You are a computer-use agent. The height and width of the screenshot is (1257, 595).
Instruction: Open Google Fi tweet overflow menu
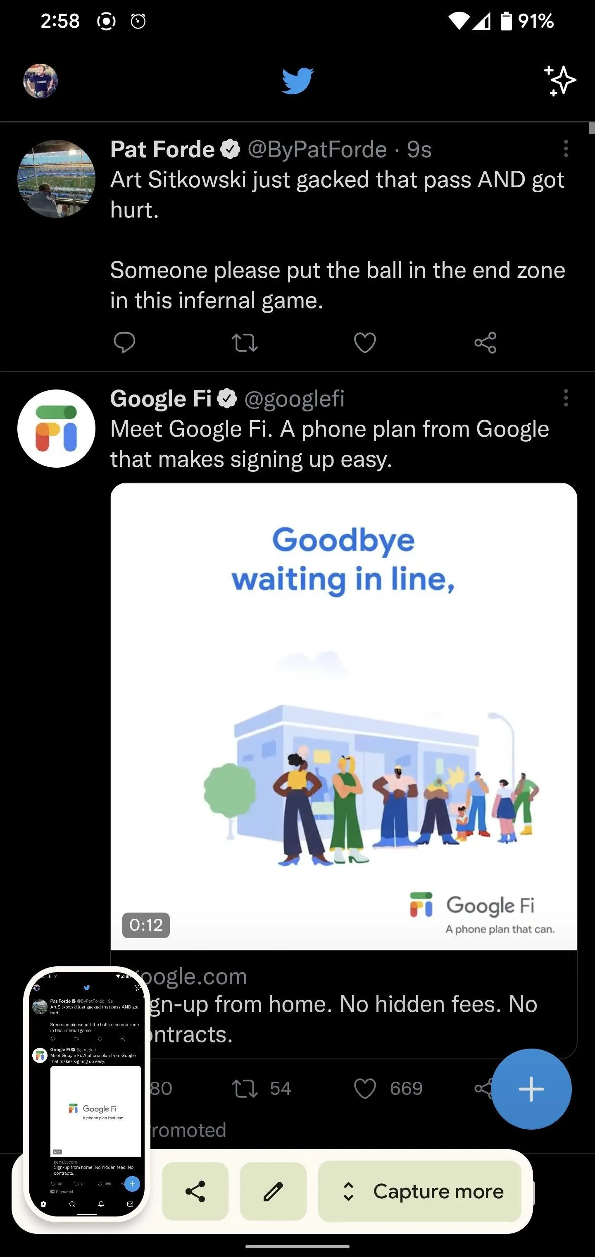[x=566, y=398]
